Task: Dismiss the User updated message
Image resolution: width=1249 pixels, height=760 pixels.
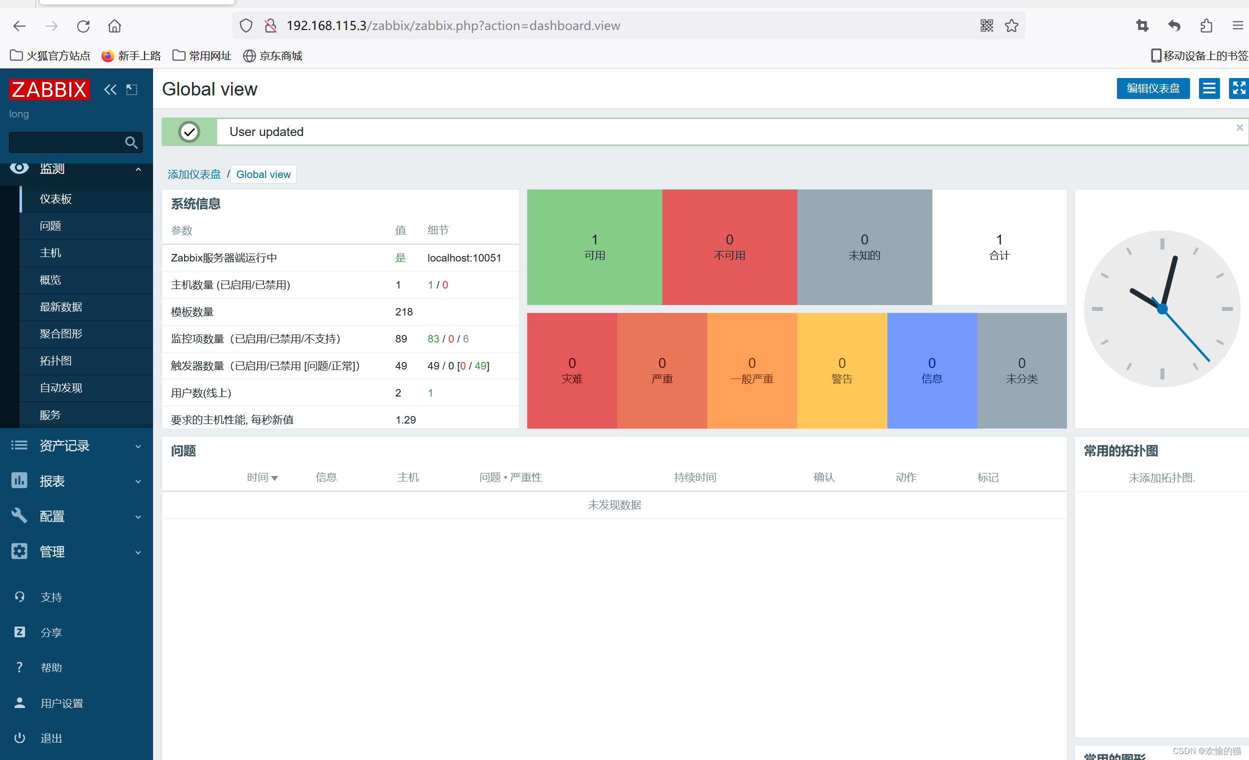Action: (x=1239, y=127)
